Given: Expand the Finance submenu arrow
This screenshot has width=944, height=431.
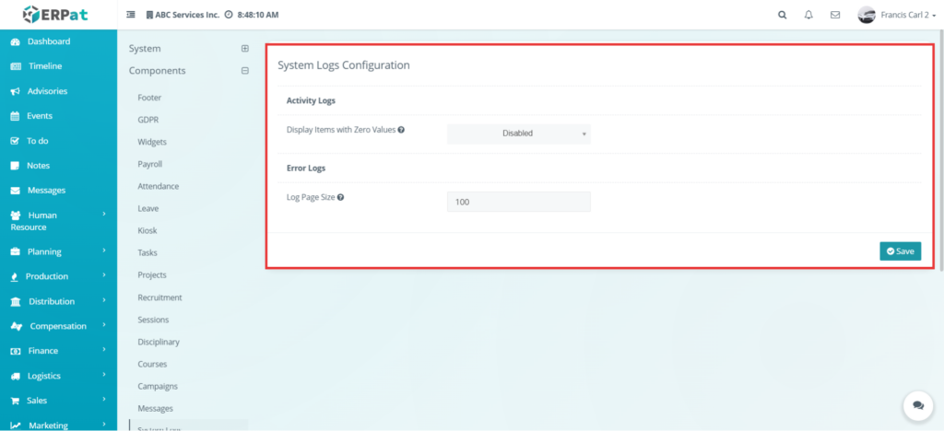Looking at the screenshot, I should tap(104, 349).
